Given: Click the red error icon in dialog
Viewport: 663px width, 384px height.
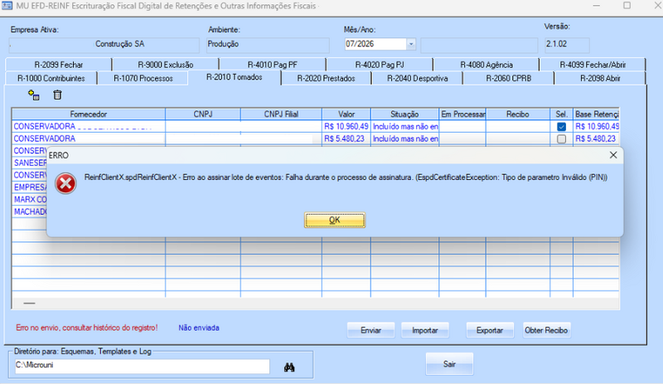Looking at the screenshot, I should coord(65,183).
